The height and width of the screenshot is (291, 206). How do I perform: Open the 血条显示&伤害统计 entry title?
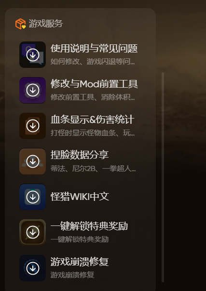[x=92, y=119]
